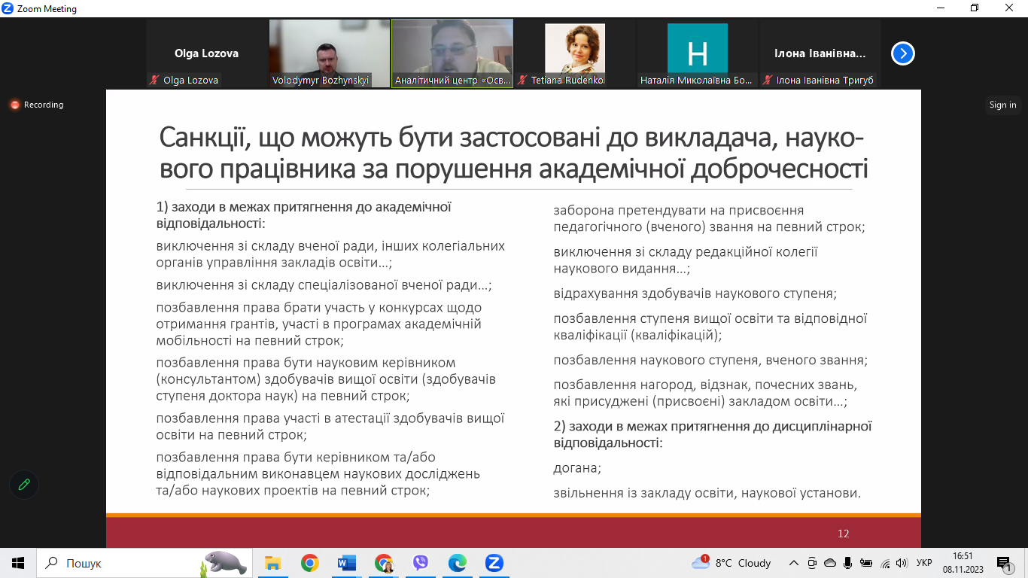Open File Explorer from taskbar
The image size is (1028, 578).
(273, 563)
